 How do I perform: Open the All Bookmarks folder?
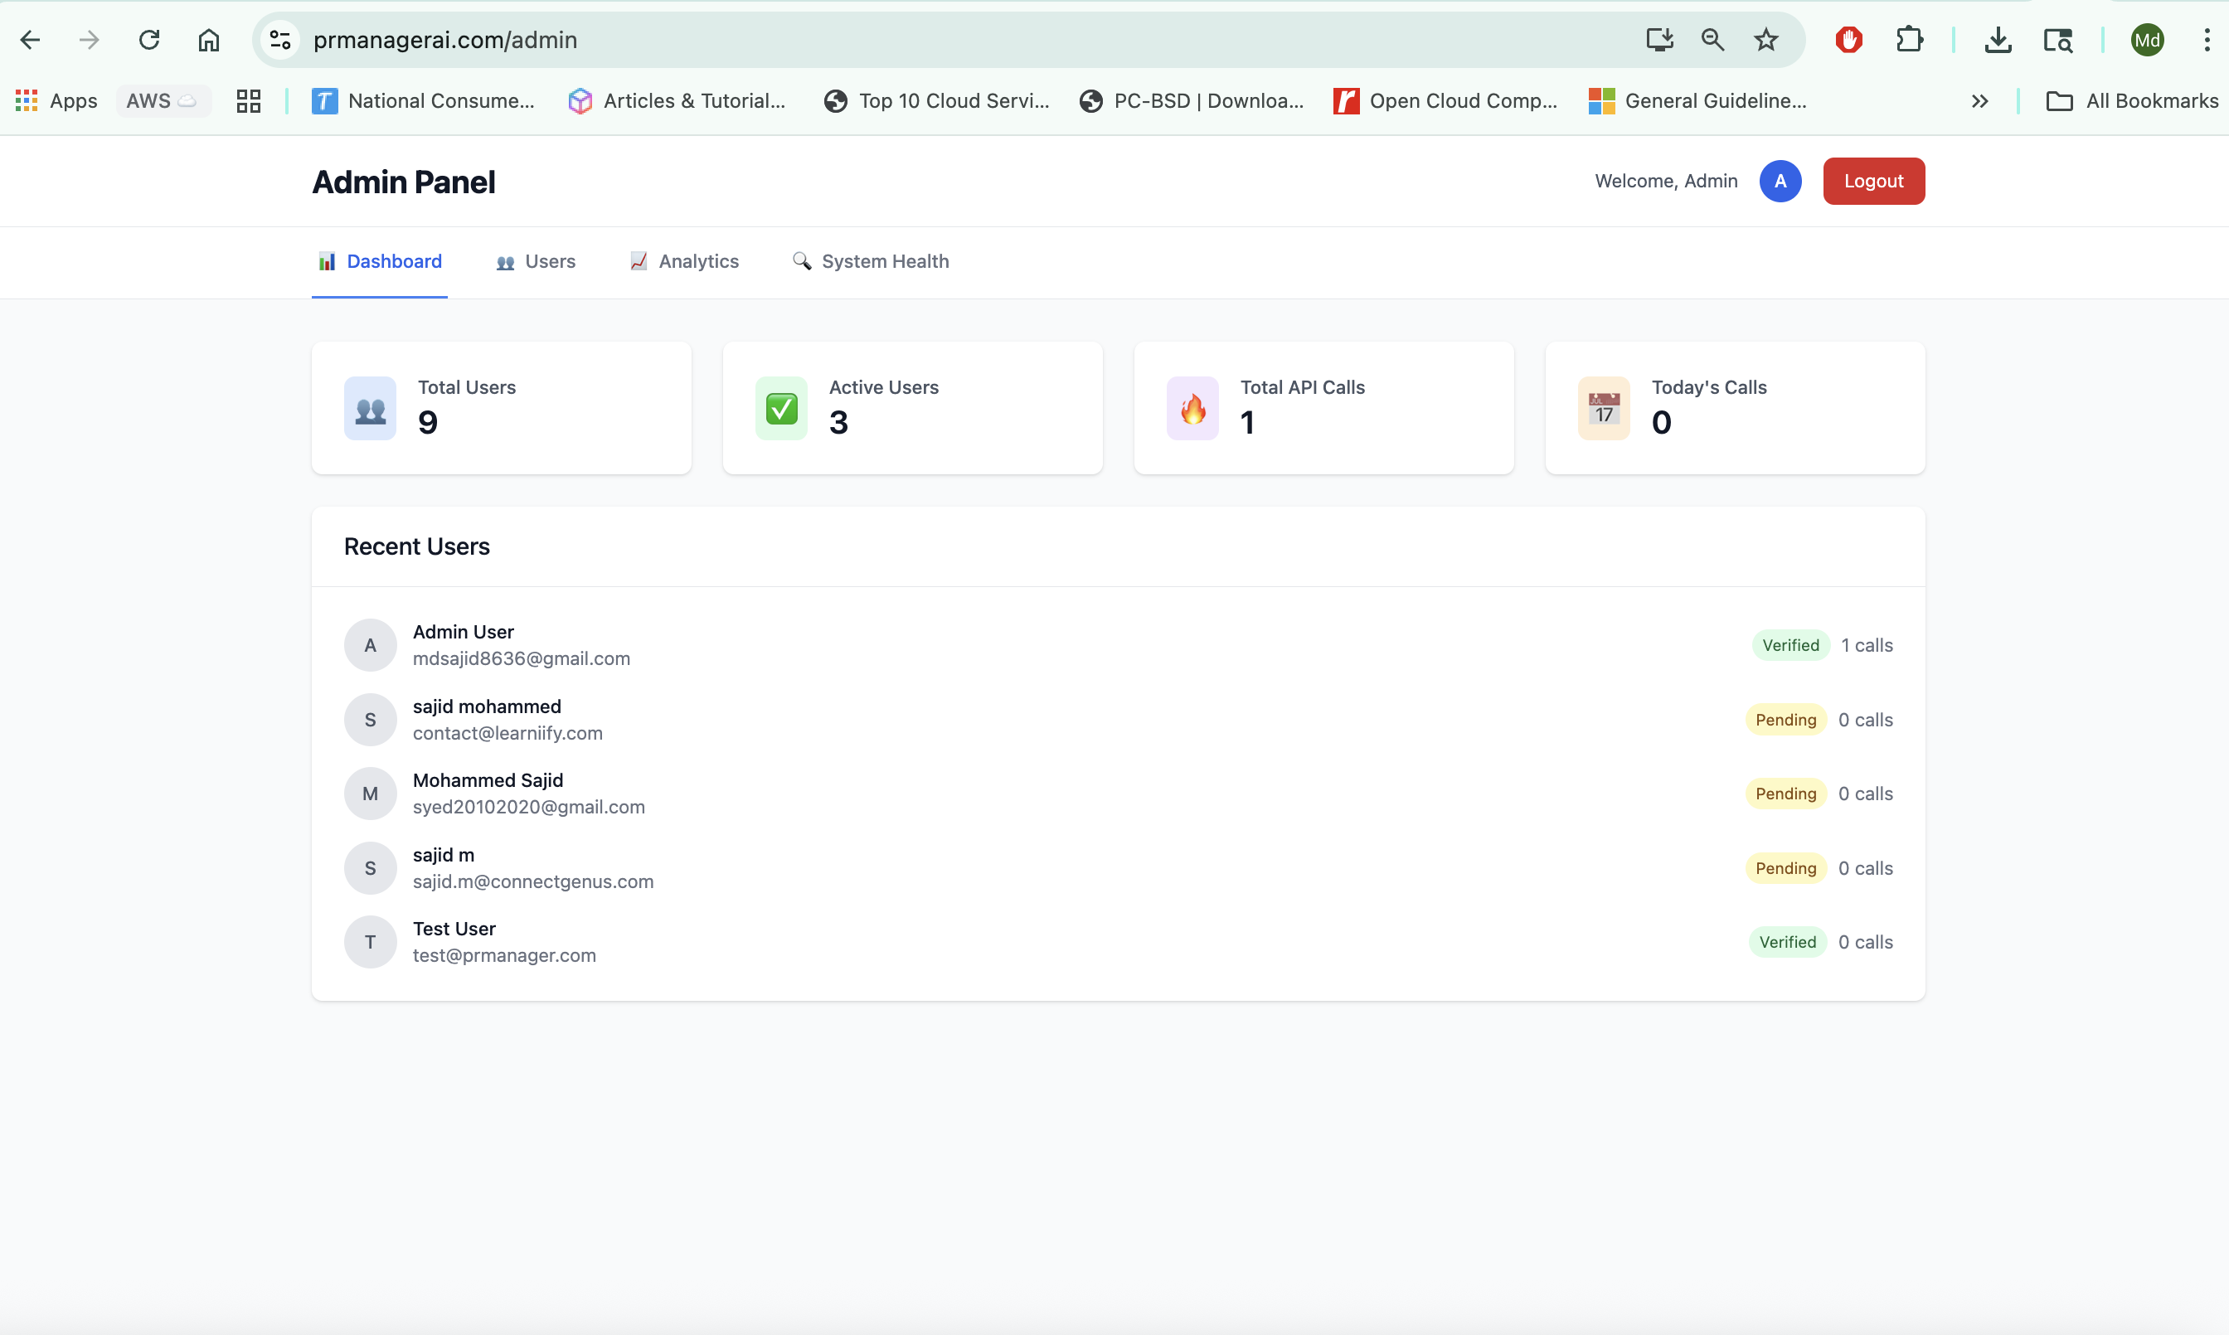click(x=2132, y=101)
